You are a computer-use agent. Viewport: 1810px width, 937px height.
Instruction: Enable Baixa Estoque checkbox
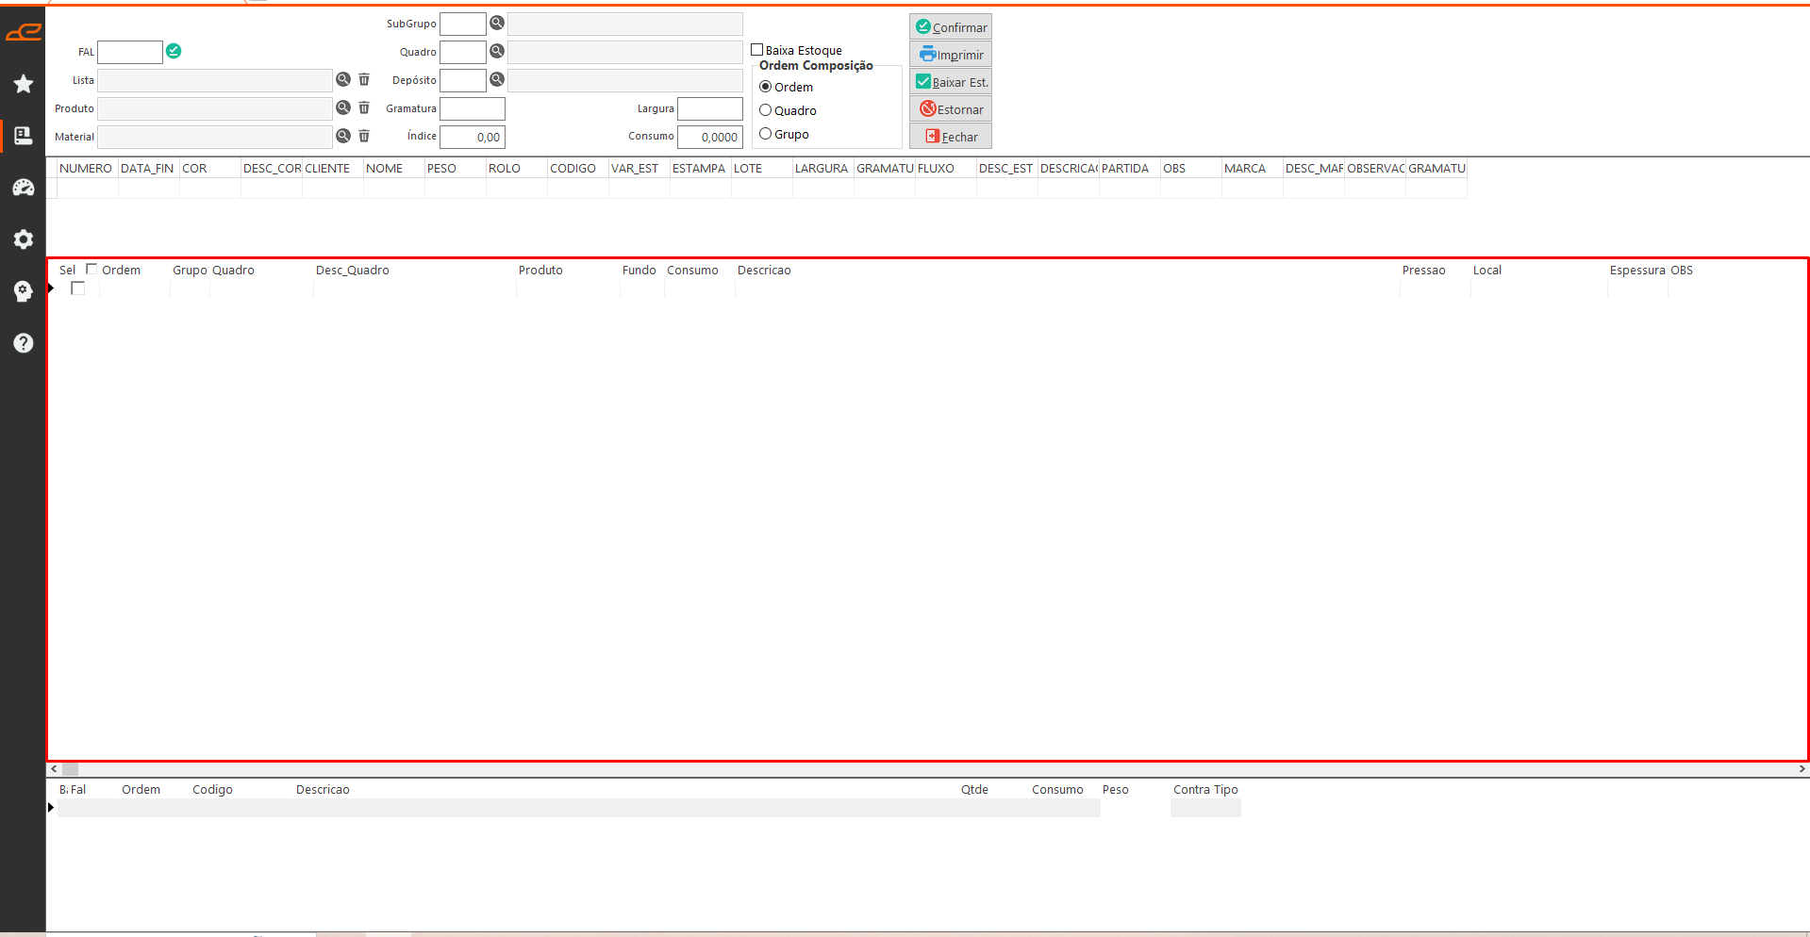click(756, 50)
